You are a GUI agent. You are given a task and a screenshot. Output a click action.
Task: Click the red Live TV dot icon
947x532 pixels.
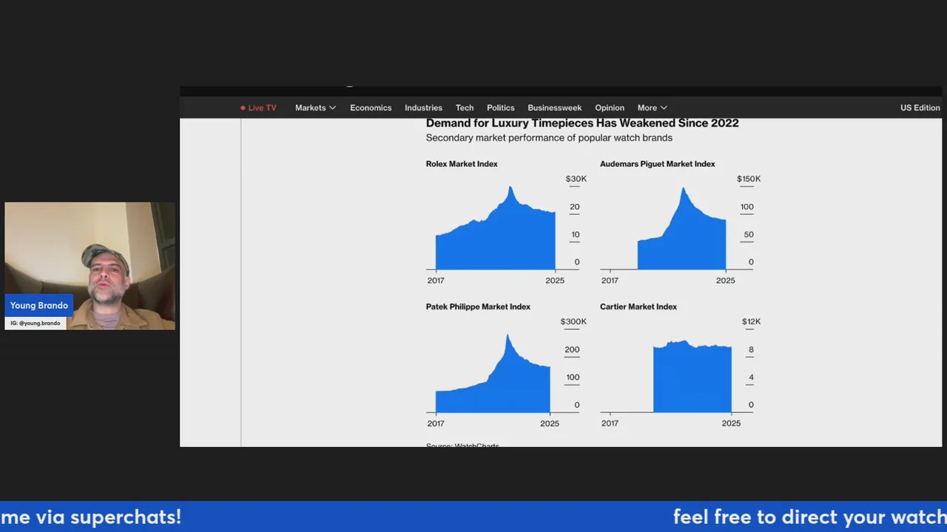pyautogui.click(x=243, y=108)
